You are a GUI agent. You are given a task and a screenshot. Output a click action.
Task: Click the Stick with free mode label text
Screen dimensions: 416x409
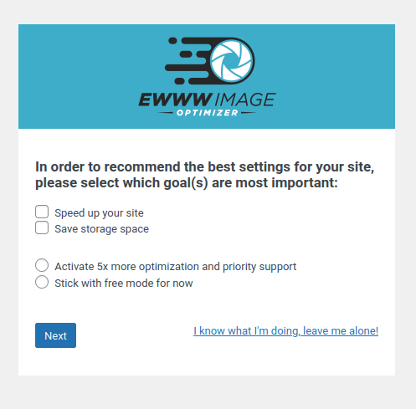pyautogui.click(x=124, y=284)
